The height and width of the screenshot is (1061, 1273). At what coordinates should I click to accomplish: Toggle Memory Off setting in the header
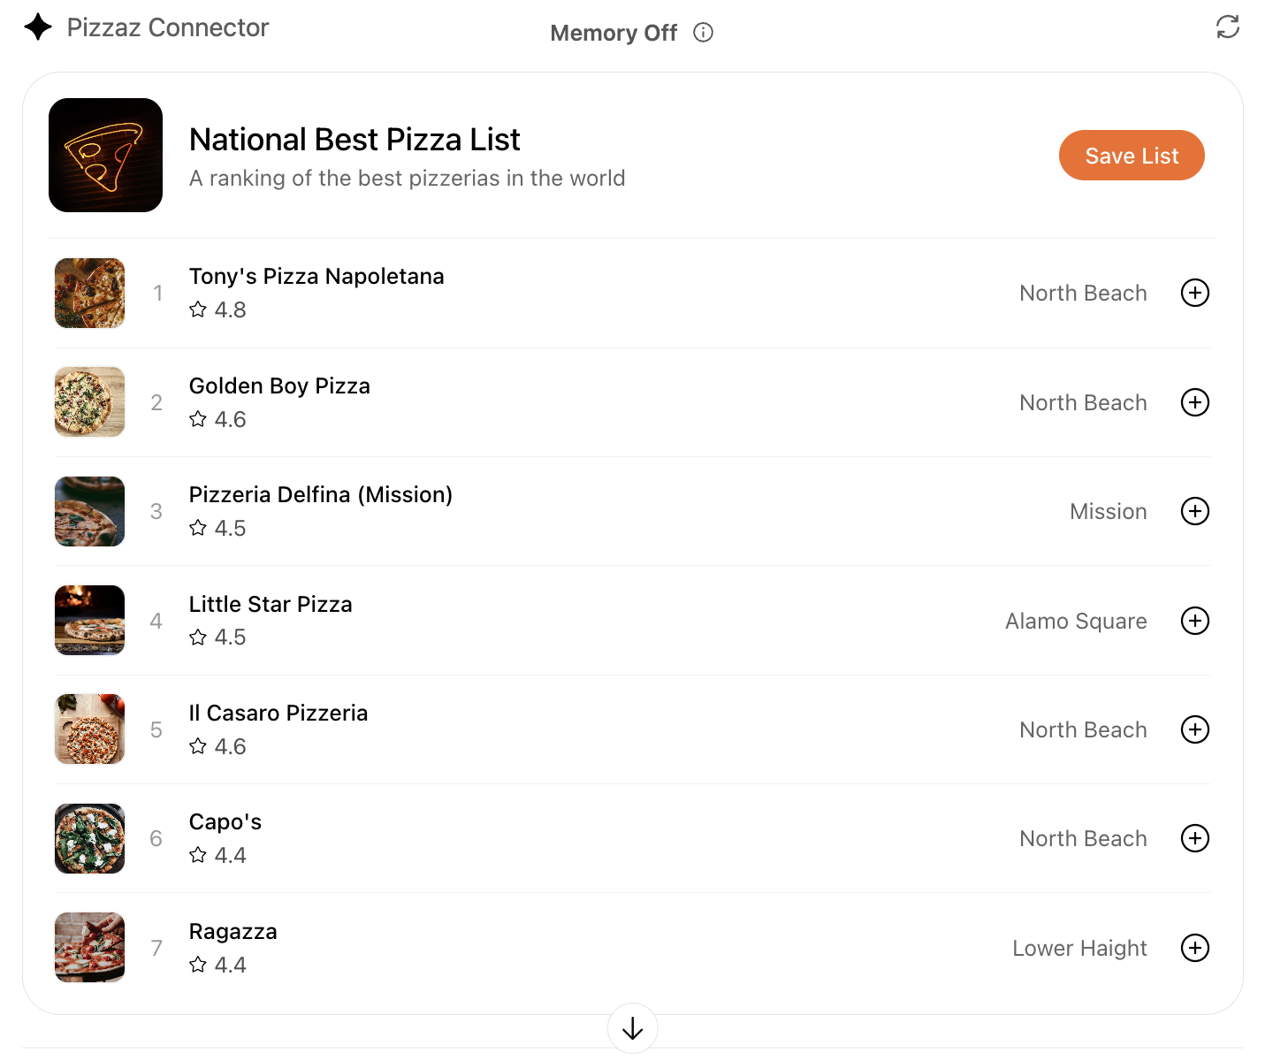coord(613,33)
